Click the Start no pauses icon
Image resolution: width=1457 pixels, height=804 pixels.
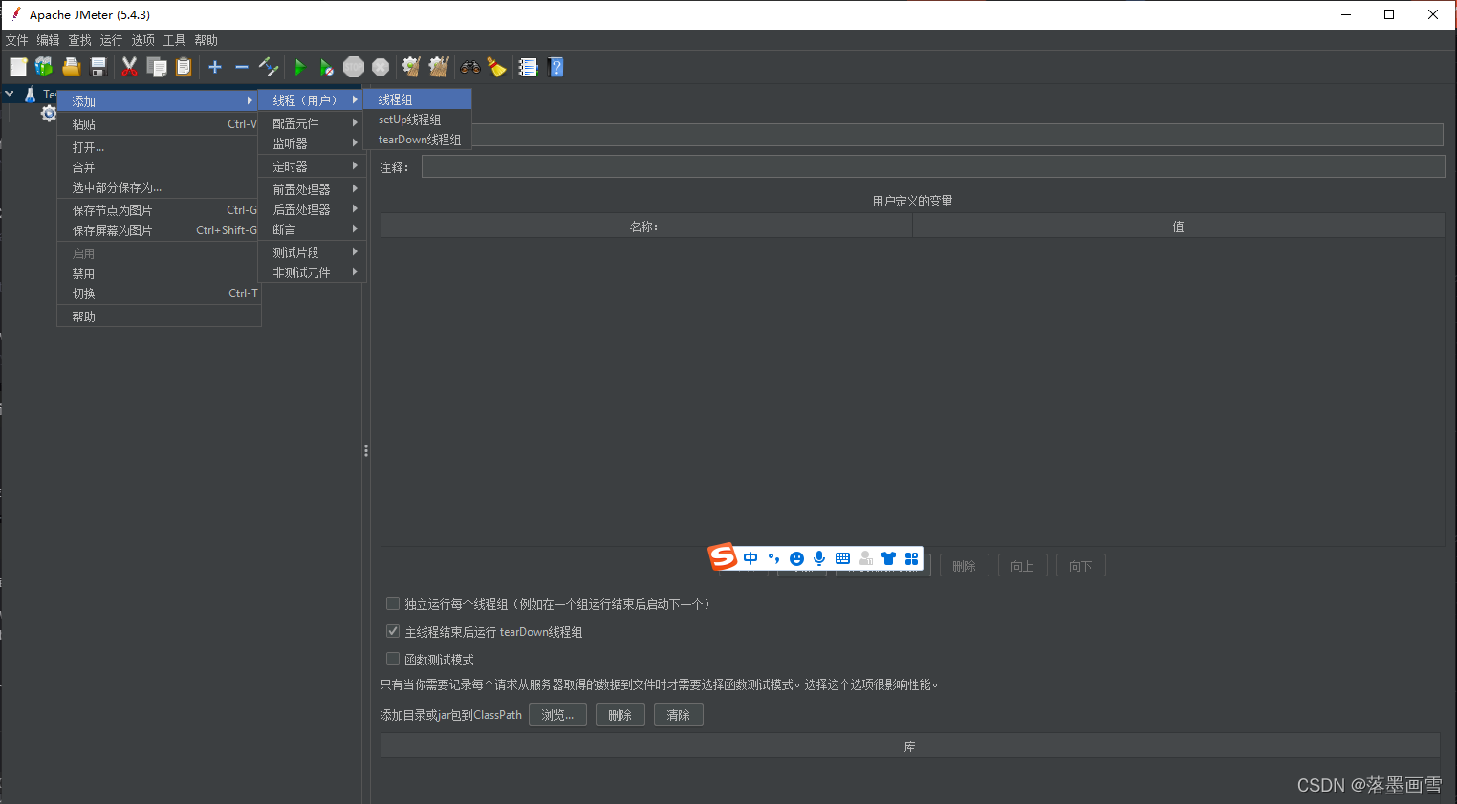[x=327, y=67]
